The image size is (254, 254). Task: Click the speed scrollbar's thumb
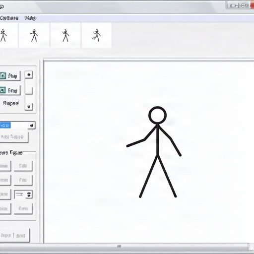29,91
